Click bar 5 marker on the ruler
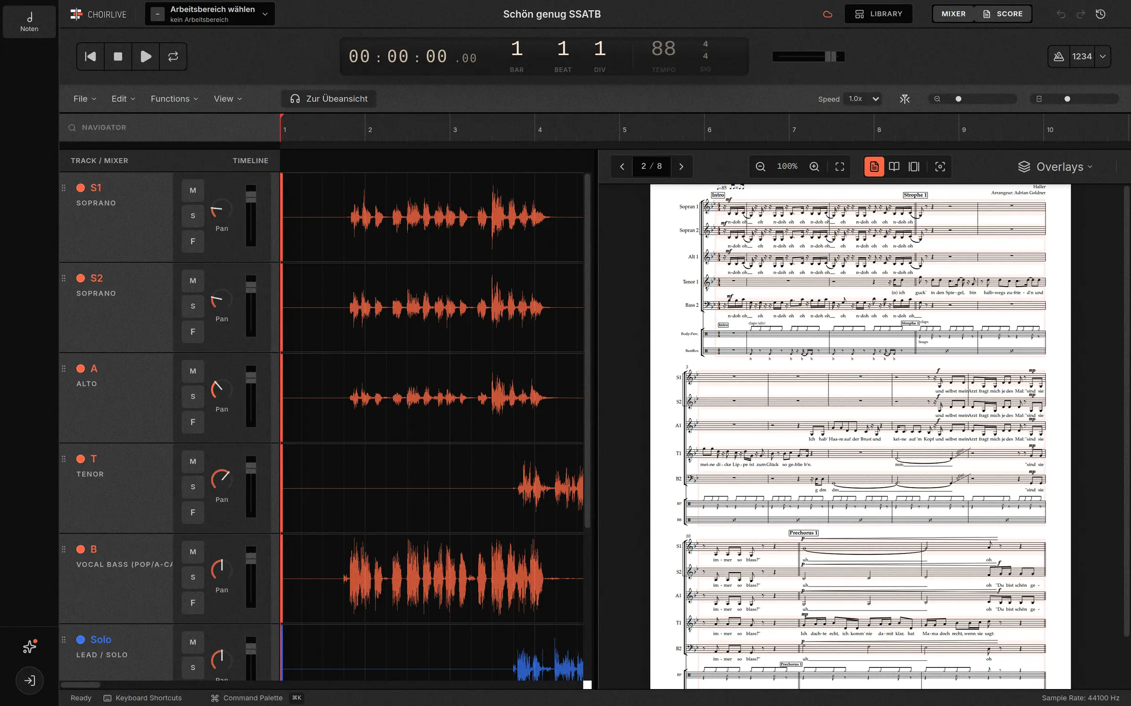The width and height of the screenshot is (1131, 706). click(x=624, y=129)
